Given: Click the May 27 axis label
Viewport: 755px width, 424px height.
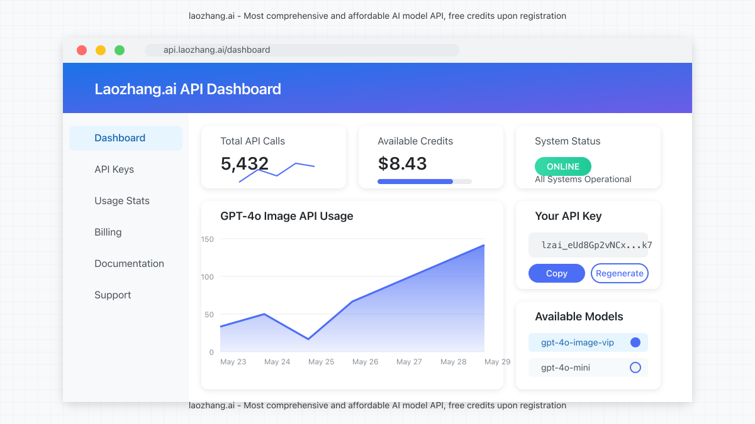Looking at the screenshot, I should [x=410, y=362].
